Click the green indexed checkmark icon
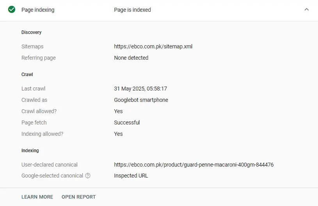This screenshot has height=206, width=318. pos(12,10)
